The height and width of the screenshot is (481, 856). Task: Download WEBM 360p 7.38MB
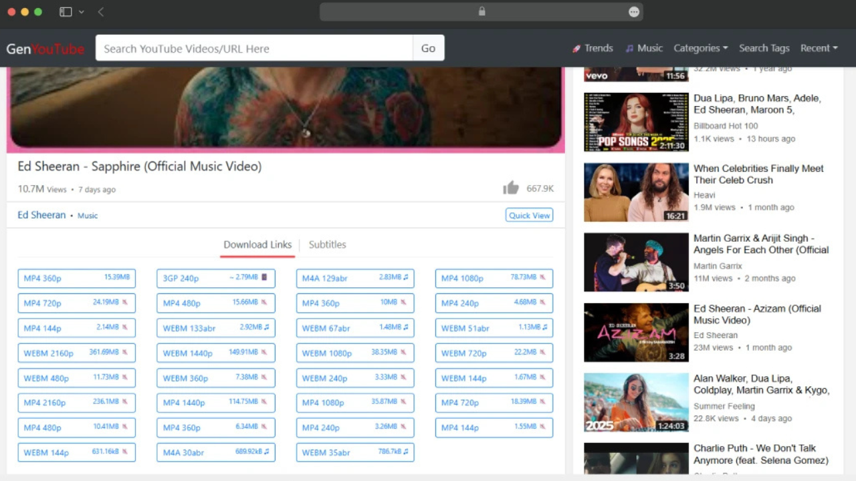[x=216, y=377]
